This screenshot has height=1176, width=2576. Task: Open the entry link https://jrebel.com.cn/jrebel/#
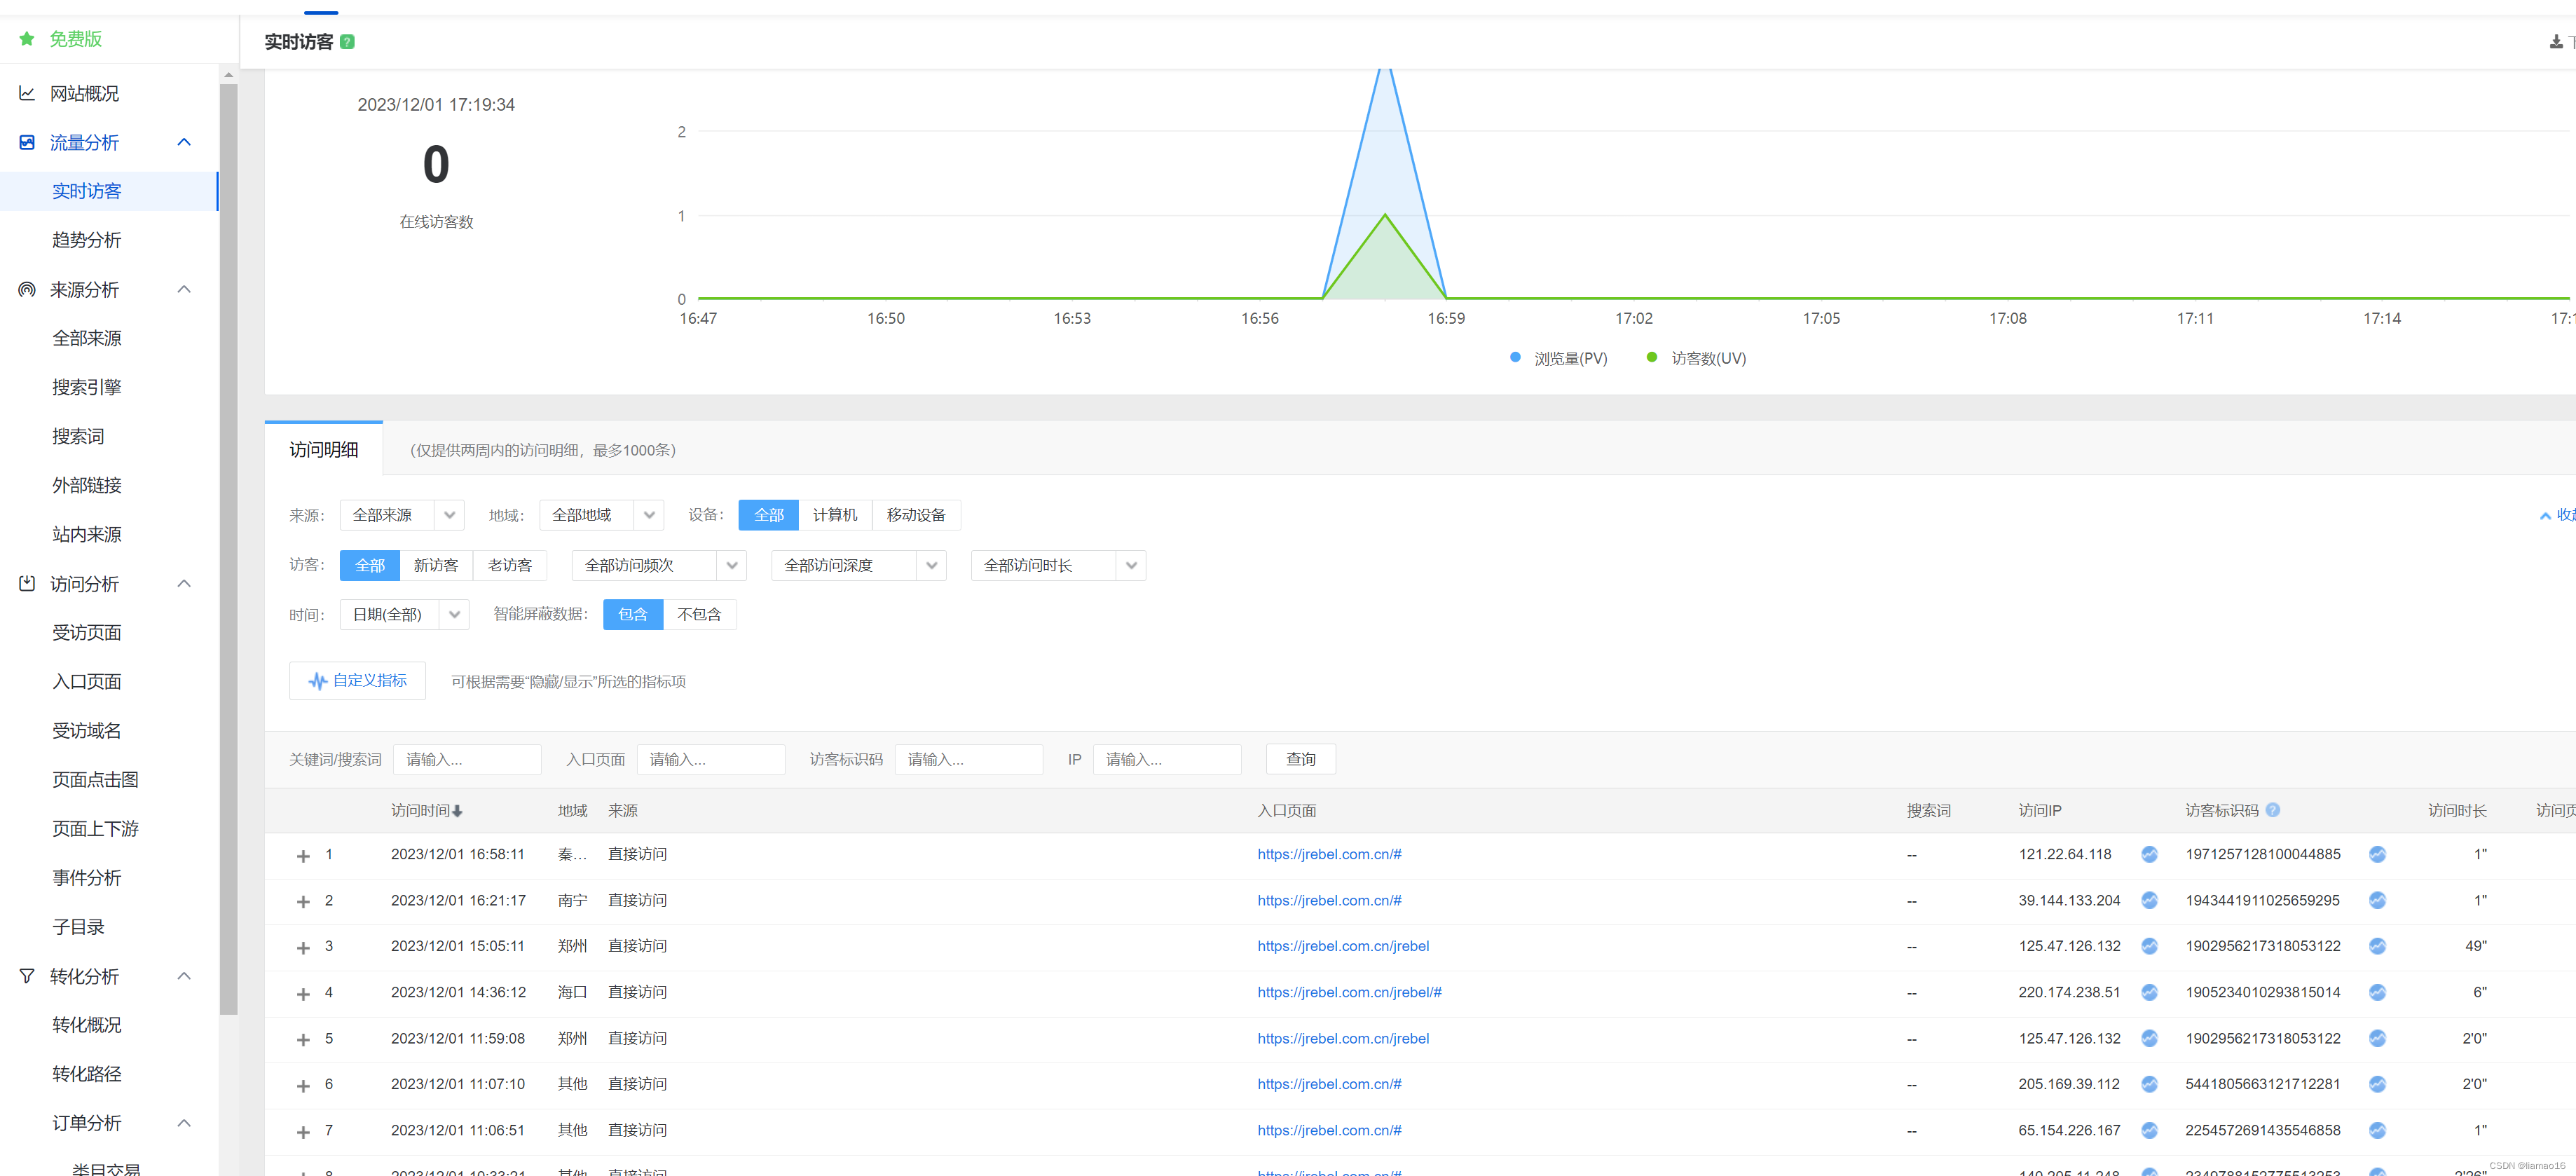click(x=1349, y=993)
